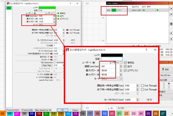Check エアアシスト checkbox in enlarged dialog
Image resolution: width=173 pixels, height=116 pixels.
125,70
